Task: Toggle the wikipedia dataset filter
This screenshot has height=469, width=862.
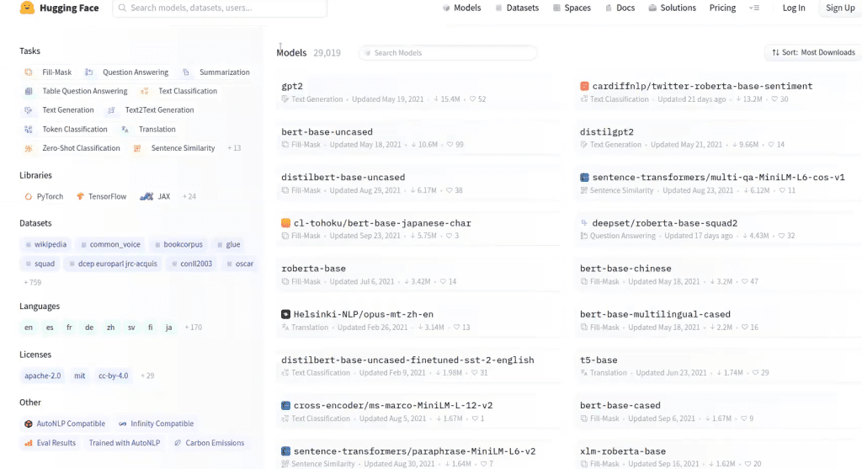Action: pos(46,245)
